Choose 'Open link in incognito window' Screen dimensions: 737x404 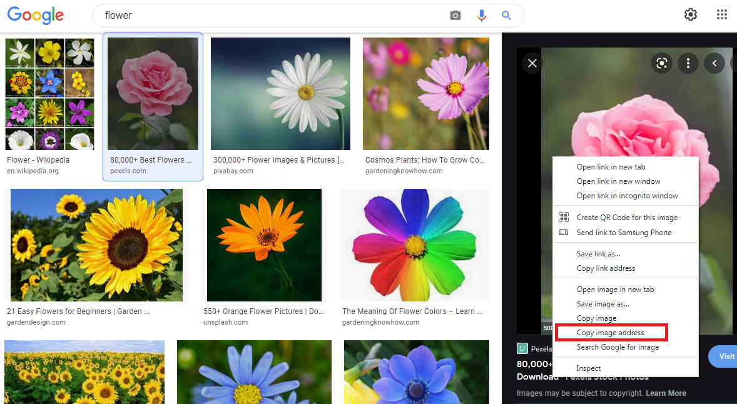point(627,196)
